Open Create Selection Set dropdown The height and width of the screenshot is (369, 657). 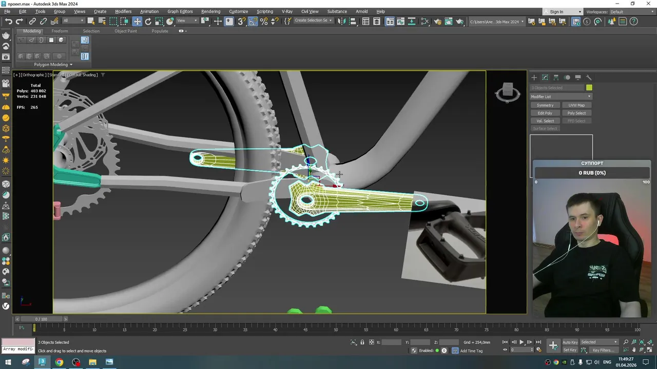pyautogui.click(x=313, y=21)
